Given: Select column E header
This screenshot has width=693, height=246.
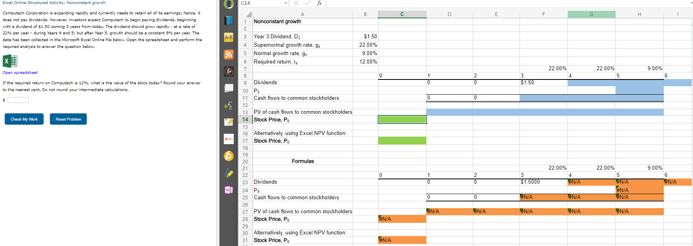Looking at the screenshot, I should (x=496, y=14).
